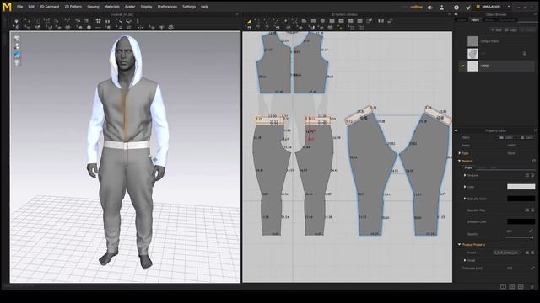This screenshot has width=540, height=303.
Task: Select the Rectangle tool left of the Ellipse tool
Action: click(x=313, y=21)
